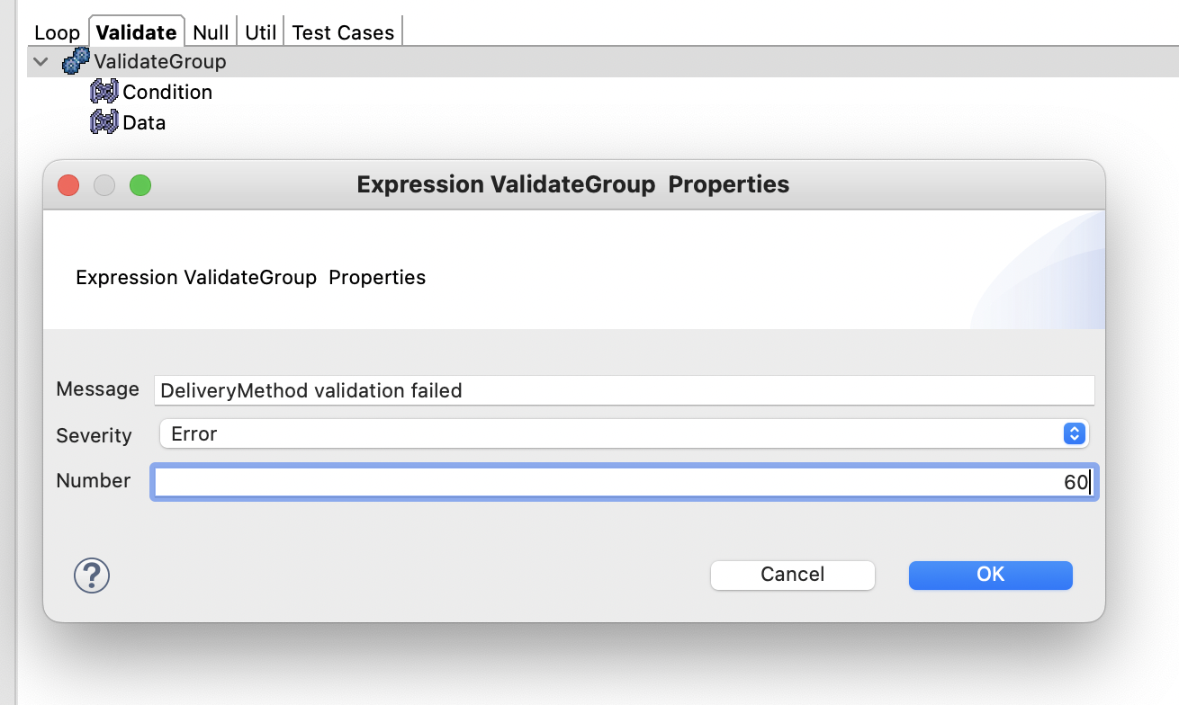
Task: Confirm the dialog with OK
Action: tap(991, 575)
